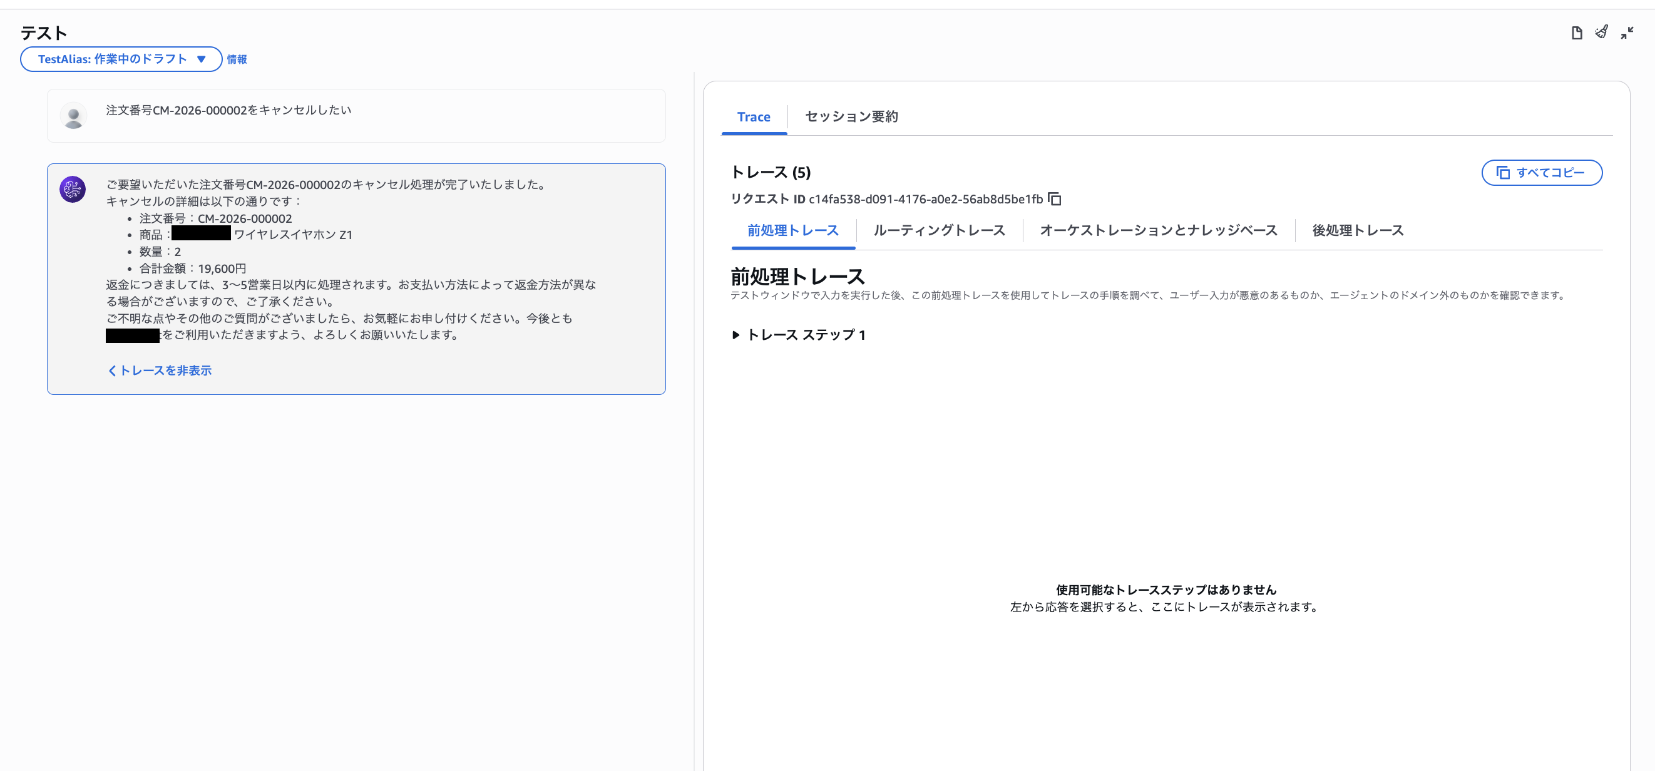Select the Trace tab
Viewport: 1655px width, 771px height.
754,116
